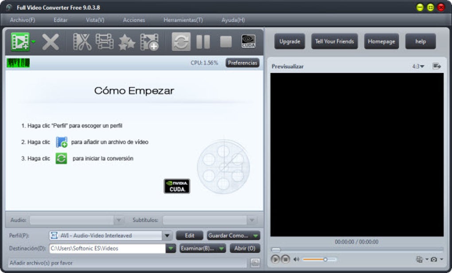
Task: Click the add video icon in step 2
Action: (62, 142)
